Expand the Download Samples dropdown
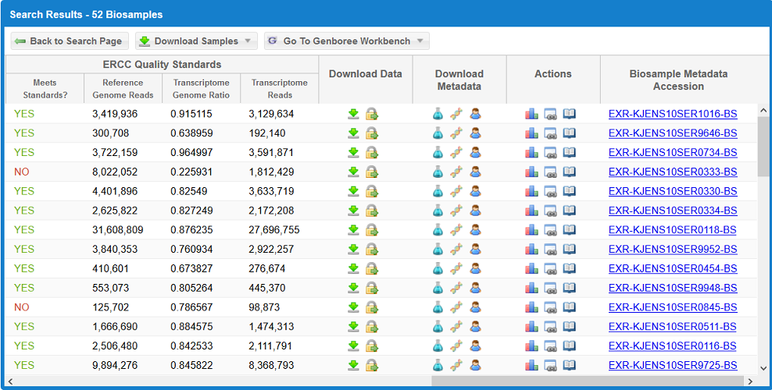The height and width of the screenshot is (390, 772). (x=196, y=41)
